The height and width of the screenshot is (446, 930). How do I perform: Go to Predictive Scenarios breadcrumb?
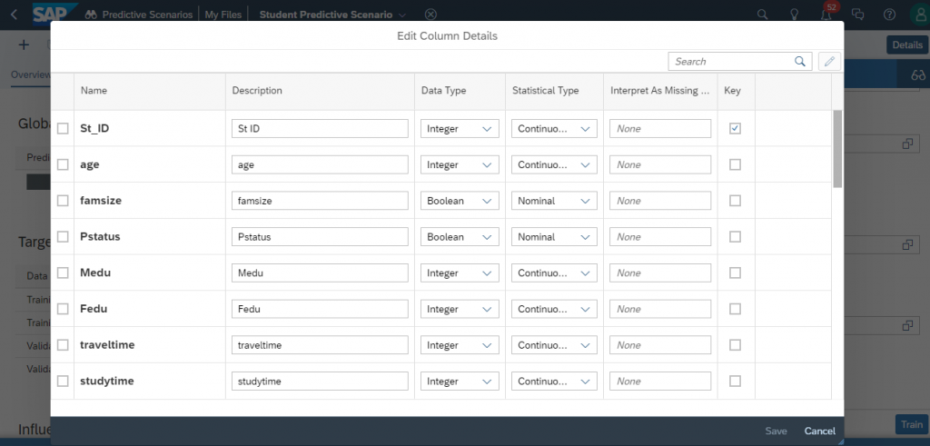tap(148, 15)
